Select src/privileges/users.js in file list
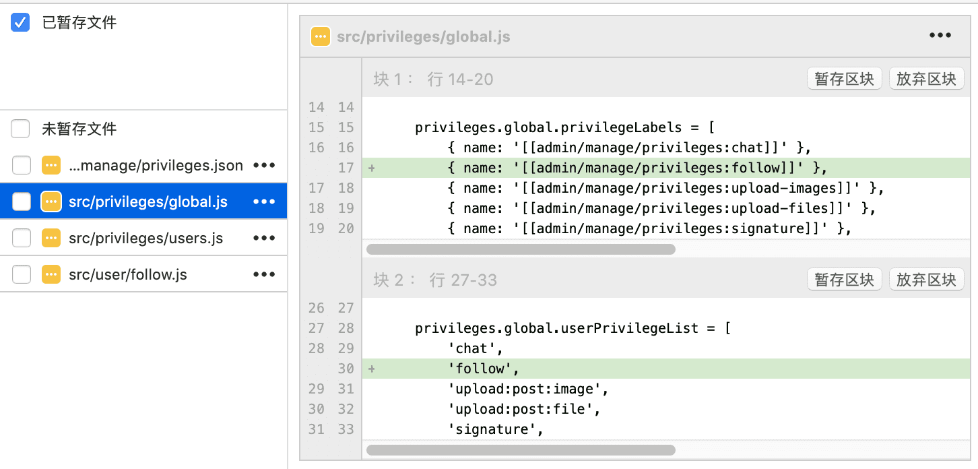This screenshot has width=978, height=469. click(x=145, y=238)
